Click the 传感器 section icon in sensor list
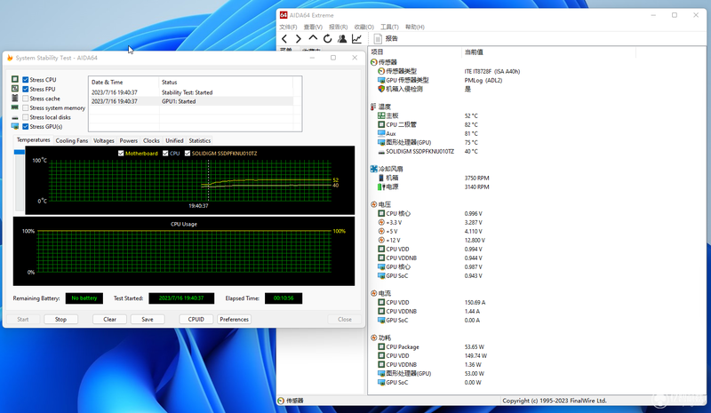711x413 pixels. [x=373, y=62]
